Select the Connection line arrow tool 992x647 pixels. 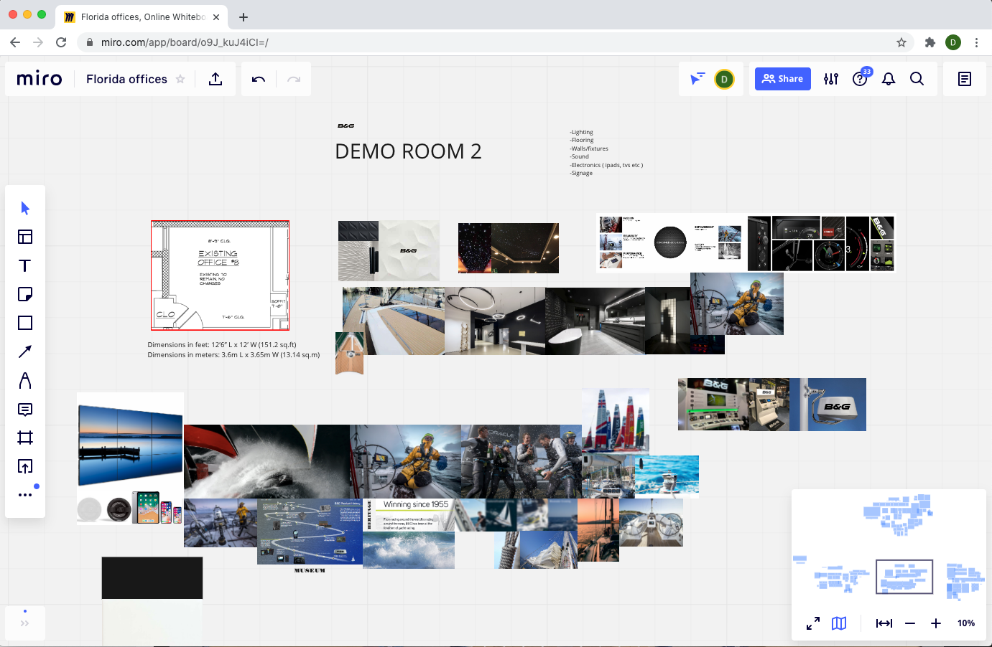25,351
